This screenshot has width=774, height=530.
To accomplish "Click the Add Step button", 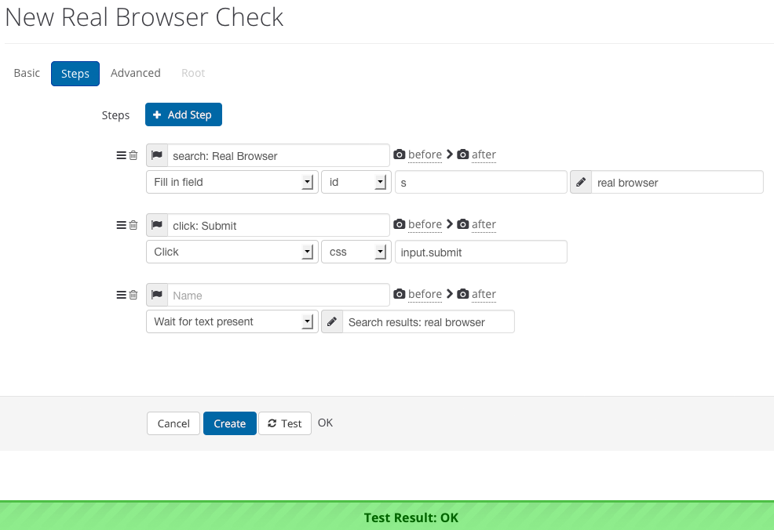I will point(184,114).
